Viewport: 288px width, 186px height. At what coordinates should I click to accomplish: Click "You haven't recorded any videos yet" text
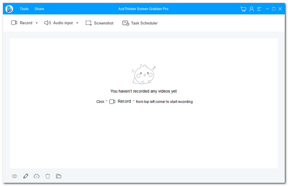143,91
